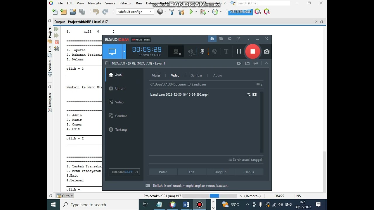This screenshot has width=374, height=210.
Task: Click the Putar button in Bandicam
Action: coord(163,172)
